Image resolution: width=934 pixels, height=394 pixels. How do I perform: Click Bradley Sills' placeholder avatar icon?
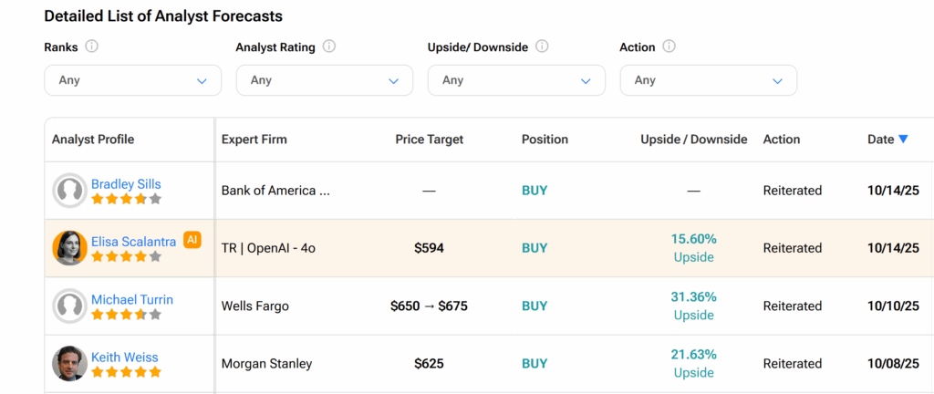coord(70,191)
